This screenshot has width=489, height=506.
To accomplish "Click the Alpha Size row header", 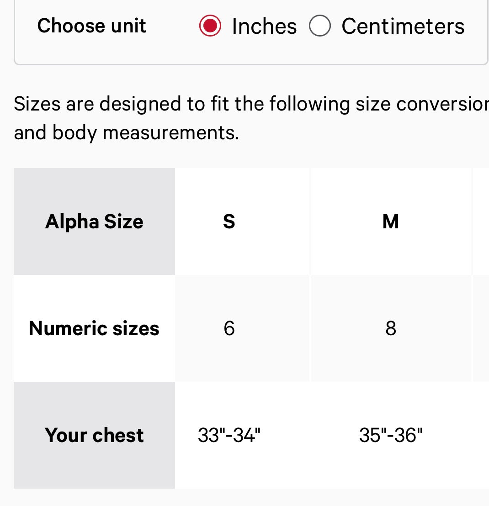I will 94,222.
